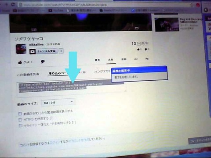211x158 pixels.
Task: Open the 概要 tab
Action: click(x=97, y=60)
